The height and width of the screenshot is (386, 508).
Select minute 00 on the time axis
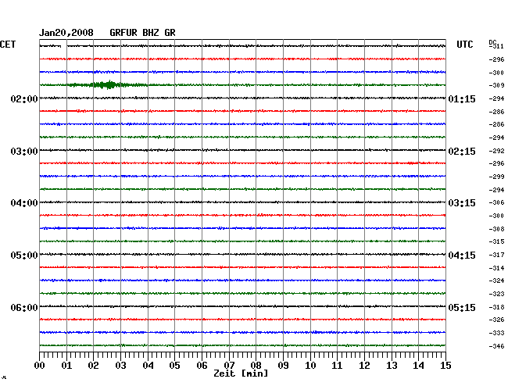coord(40,365)
